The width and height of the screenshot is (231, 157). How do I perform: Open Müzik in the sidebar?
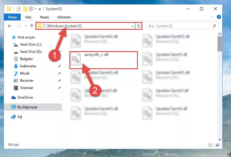point(25,73)
